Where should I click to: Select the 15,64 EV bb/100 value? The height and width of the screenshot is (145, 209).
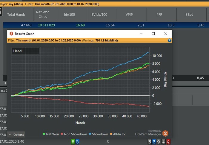pyautogui.click(x=110, y=25)
